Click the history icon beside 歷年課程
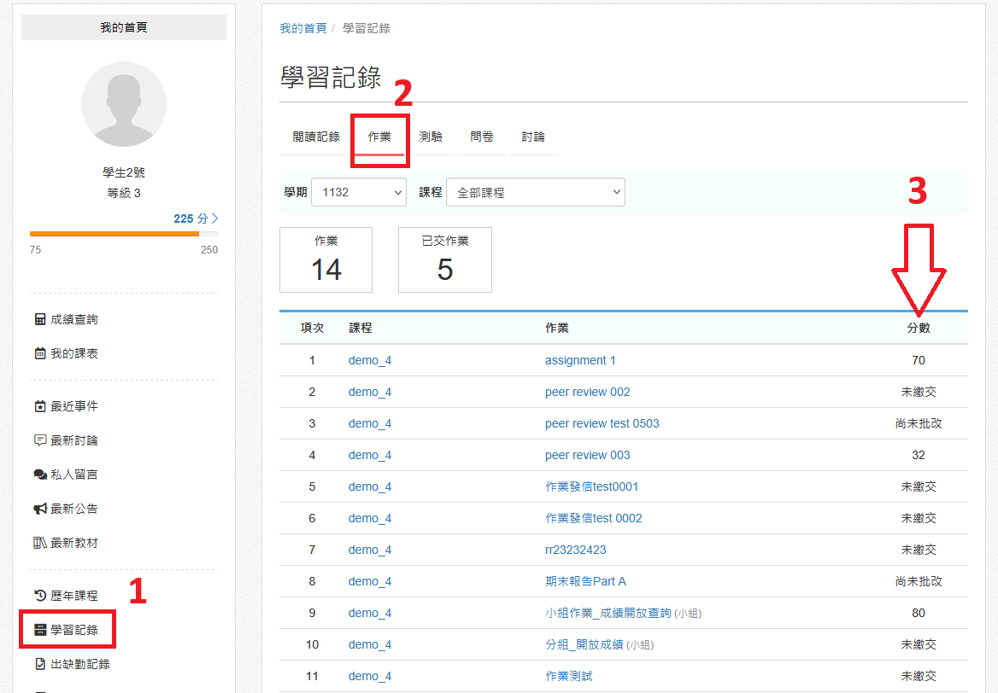 click(39, 596)
